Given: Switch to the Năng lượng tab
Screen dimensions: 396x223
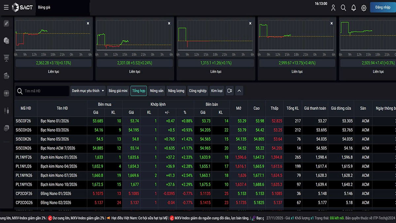Looking at the screenshot, I should tap(176, 91).
